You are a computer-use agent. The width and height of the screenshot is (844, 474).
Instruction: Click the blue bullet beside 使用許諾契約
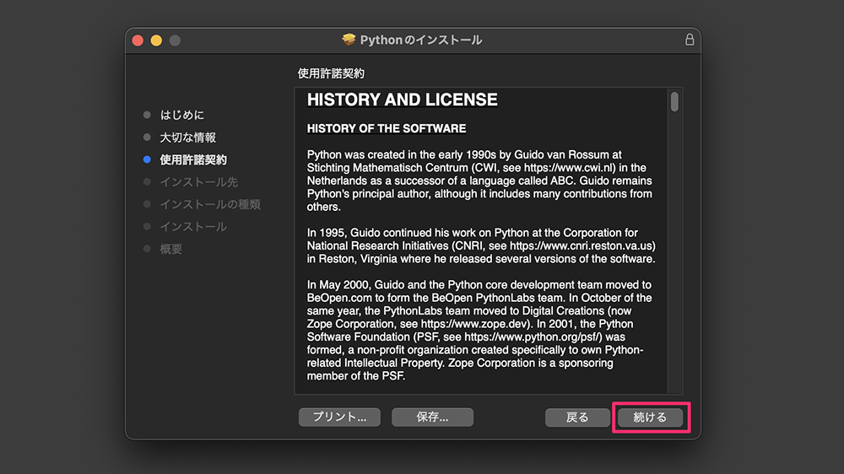click(x=147, y=159)
